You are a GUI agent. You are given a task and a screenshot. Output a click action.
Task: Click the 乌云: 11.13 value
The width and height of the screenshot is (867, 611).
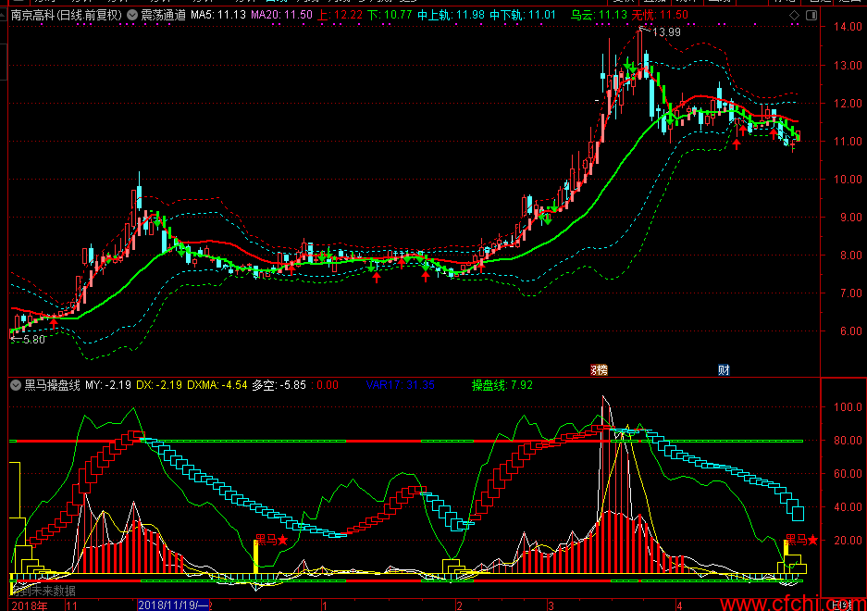point(599,15)
